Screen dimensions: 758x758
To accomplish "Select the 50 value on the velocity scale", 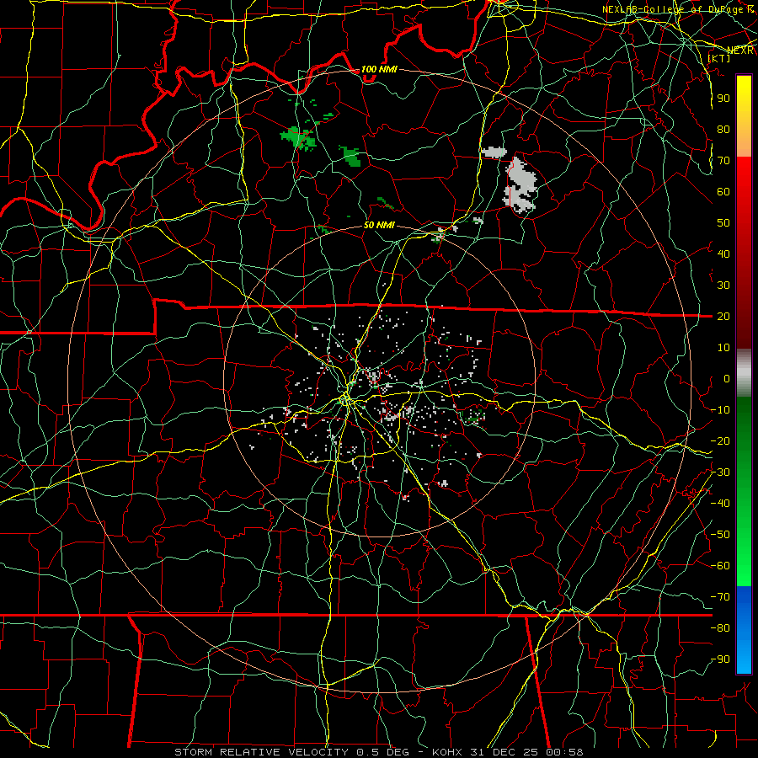I will pos(723,223).
